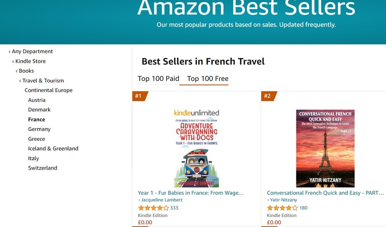Open the Italy category link

[x=33, y=158]
